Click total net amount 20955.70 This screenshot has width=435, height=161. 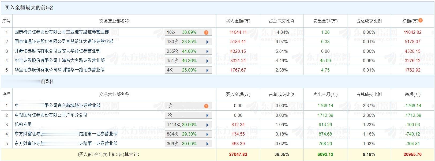coord(412,154)
